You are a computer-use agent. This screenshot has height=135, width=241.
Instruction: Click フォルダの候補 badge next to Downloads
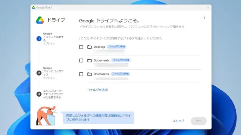tap(120, 74)
